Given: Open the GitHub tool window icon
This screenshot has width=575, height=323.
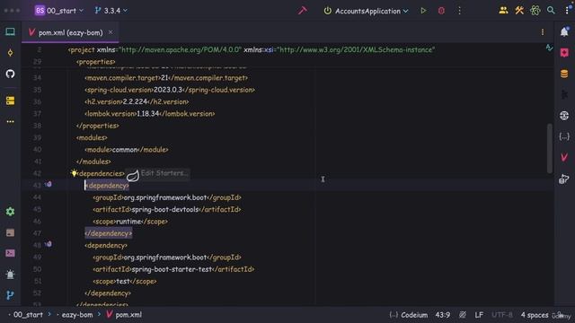Looking at the screenshot, I should [x=10, y=74].
